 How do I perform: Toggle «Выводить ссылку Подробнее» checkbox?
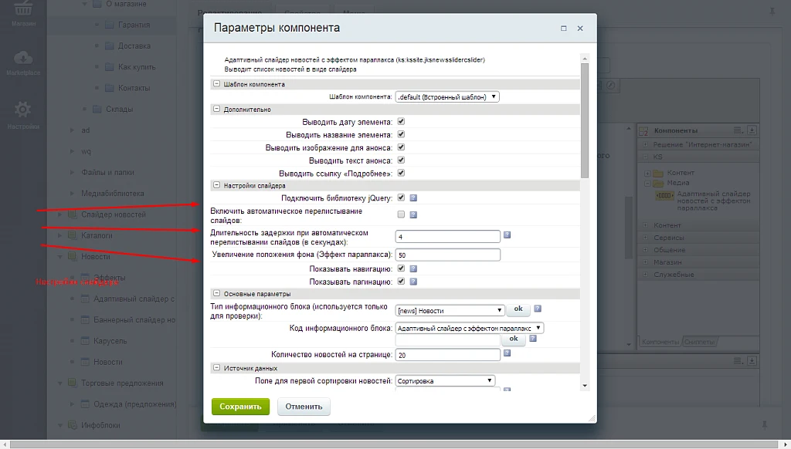tap(401, 173)
